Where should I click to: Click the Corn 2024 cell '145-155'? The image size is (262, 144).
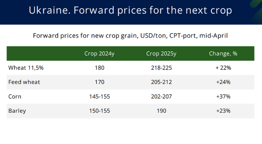coord(100,96)
